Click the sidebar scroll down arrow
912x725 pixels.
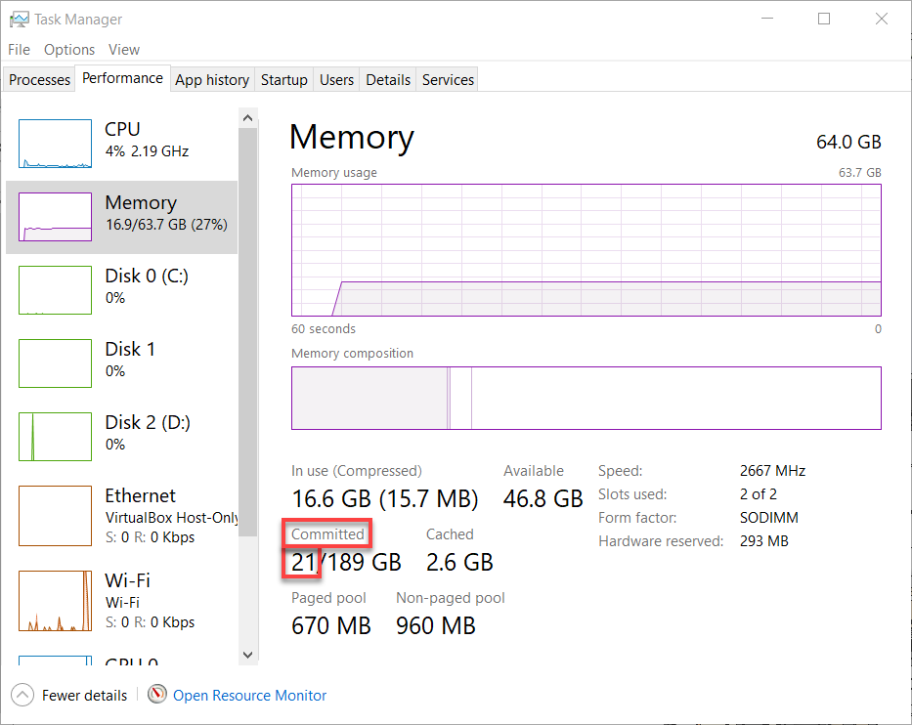click(247, 654)
